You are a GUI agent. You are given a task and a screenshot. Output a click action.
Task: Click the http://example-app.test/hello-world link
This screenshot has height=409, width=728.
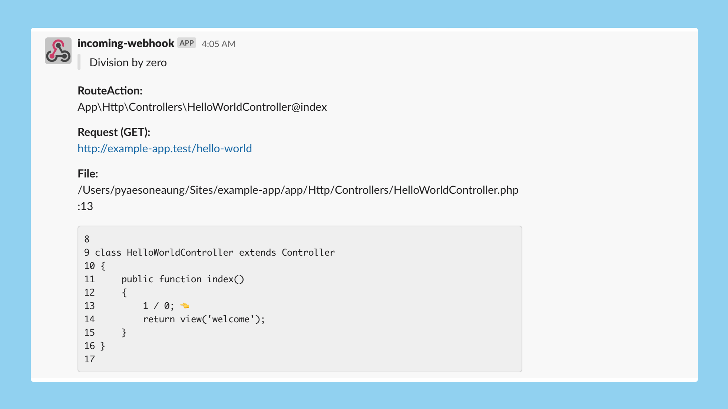coord(165,148)
